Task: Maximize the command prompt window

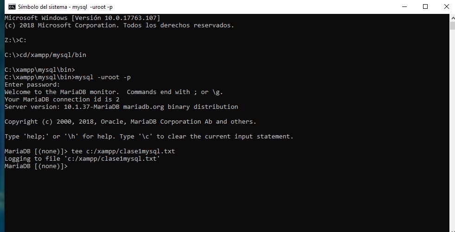Action: click(425, 6)
